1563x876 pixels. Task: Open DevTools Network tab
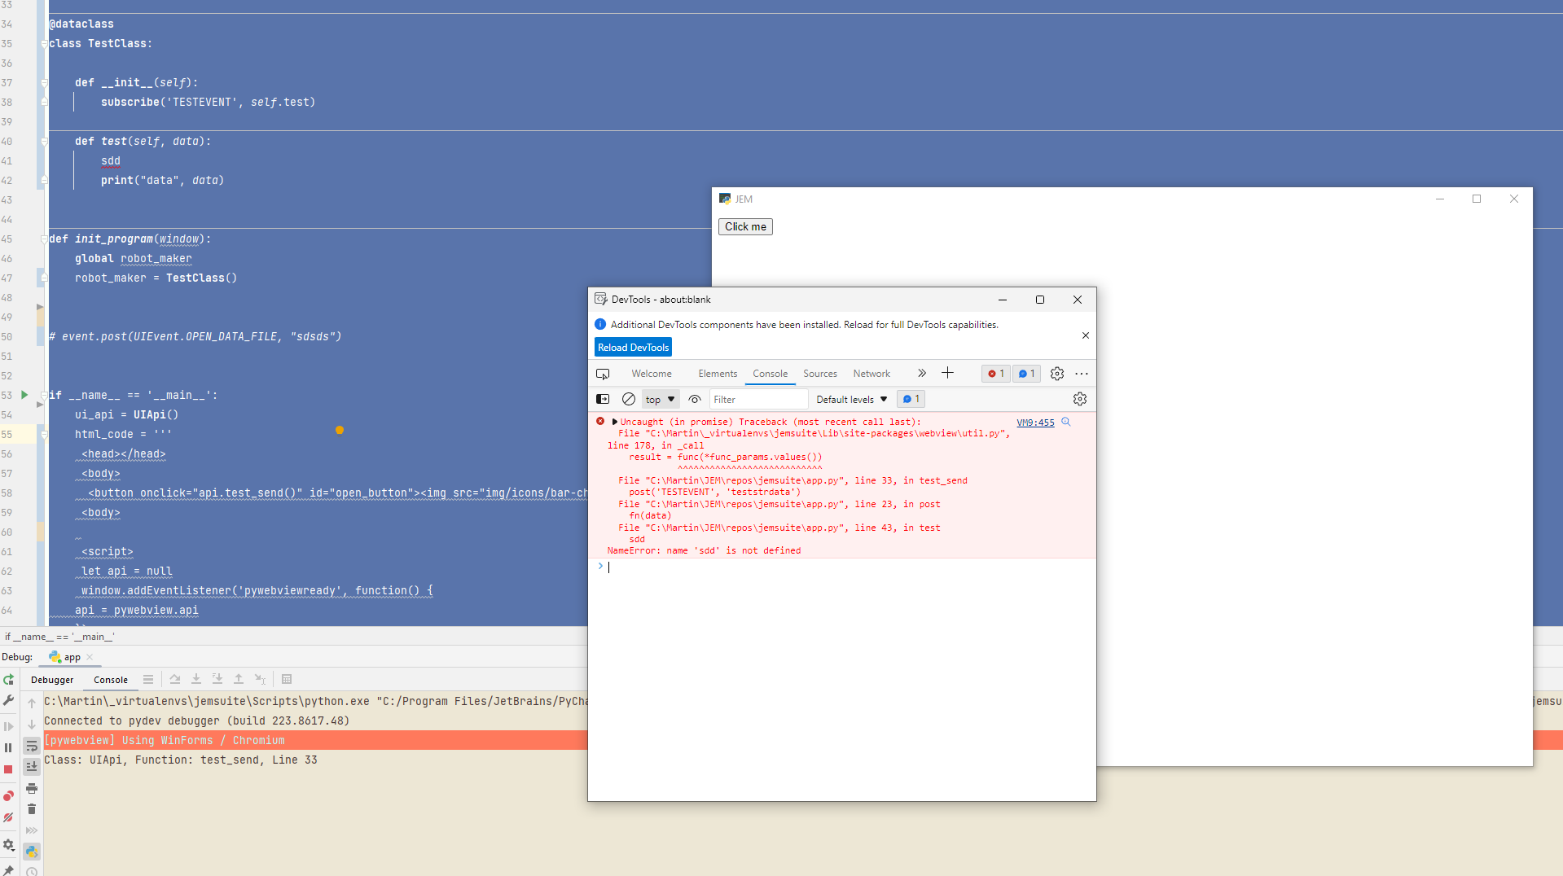(x=872, y=374)
